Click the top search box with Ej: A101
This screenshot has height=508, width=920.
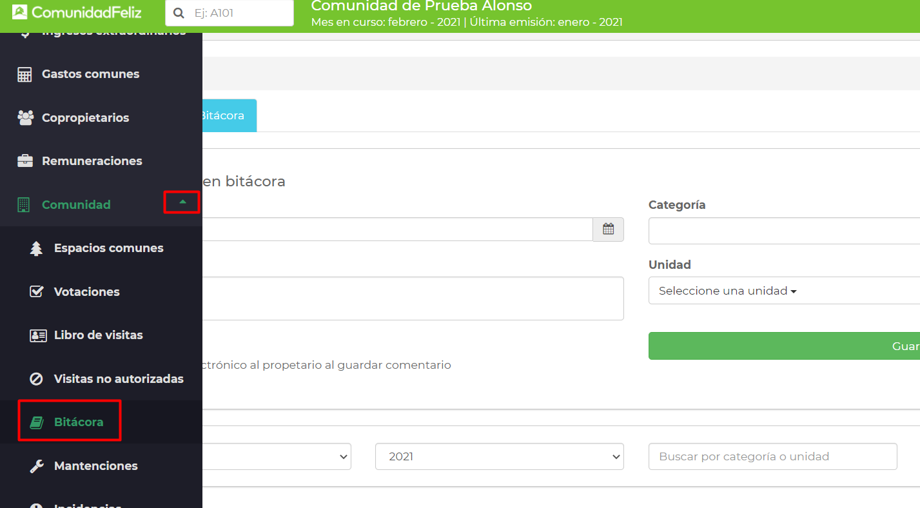click(x=240, y=13)
